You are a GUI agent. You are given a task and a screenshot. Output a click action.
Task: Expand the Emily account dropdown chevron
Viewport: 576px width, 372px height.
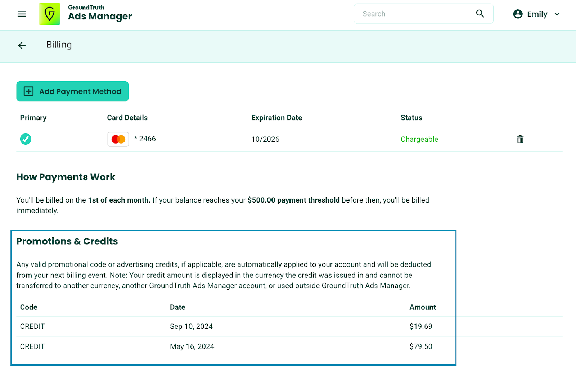[x=557, y=14]
